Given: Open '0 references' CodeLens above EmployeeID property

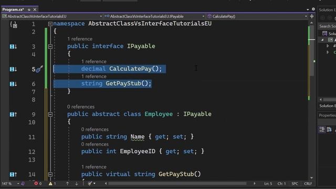Looking at the screenshot, I should click(95, 144).
